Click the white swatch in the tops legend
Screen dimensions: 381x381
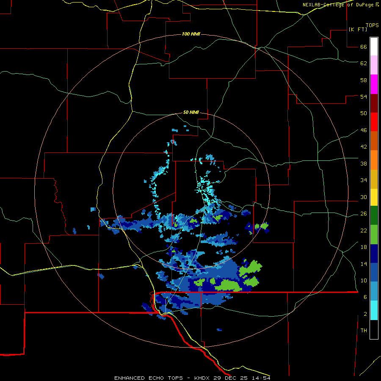tap(374, 47)
